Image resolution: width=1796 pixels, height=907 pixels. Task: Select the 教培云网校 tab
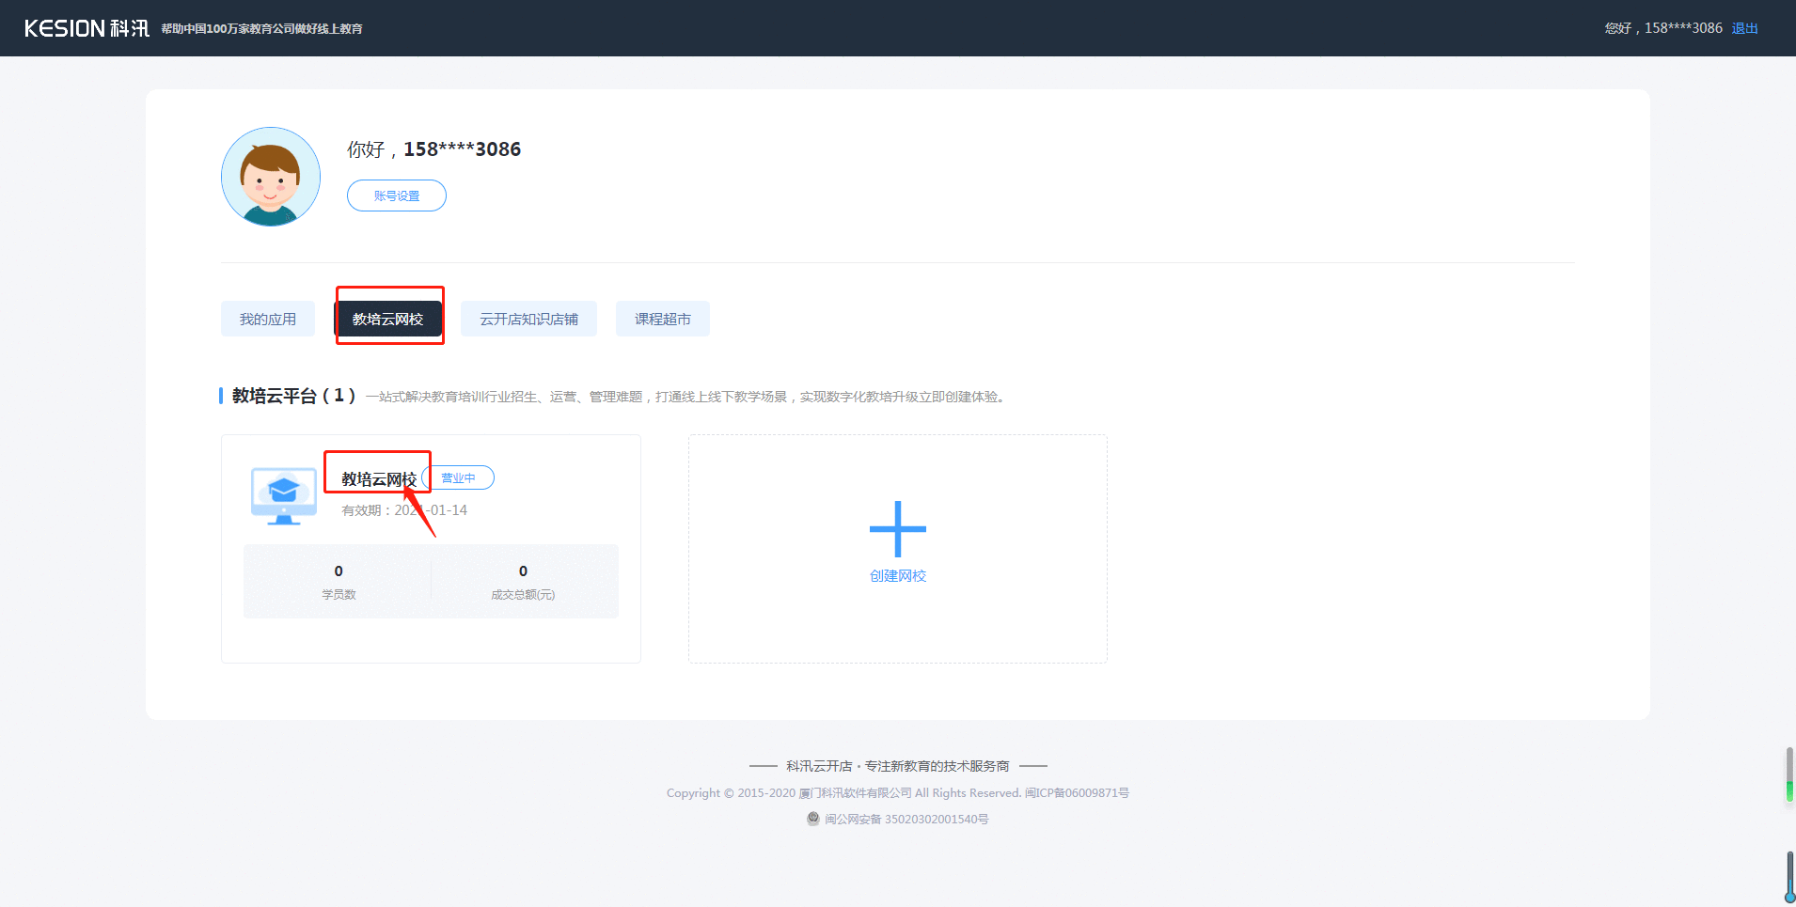pyautogui.click(x=387, y=319)
